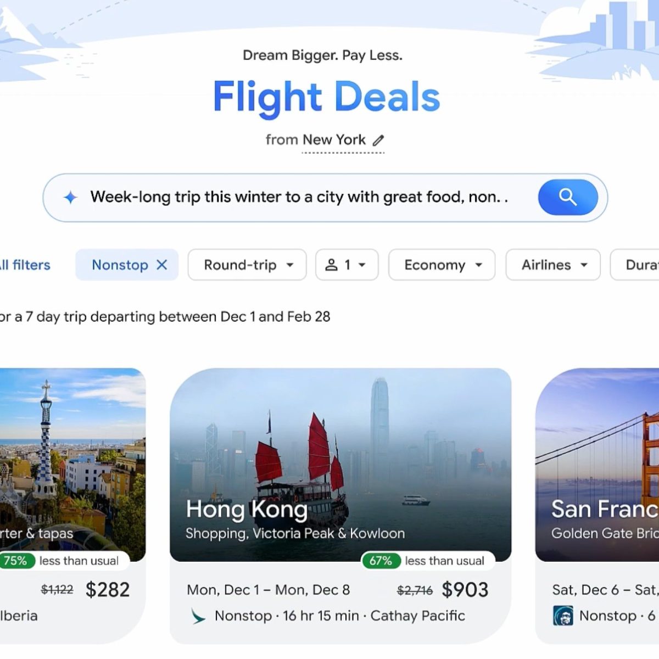Click the Cathay Pacific airline logo

(198, 616)
